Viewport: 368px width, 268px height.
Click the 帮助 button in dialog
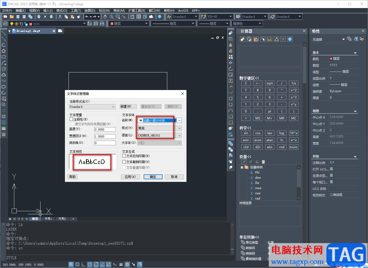[72, 177]
